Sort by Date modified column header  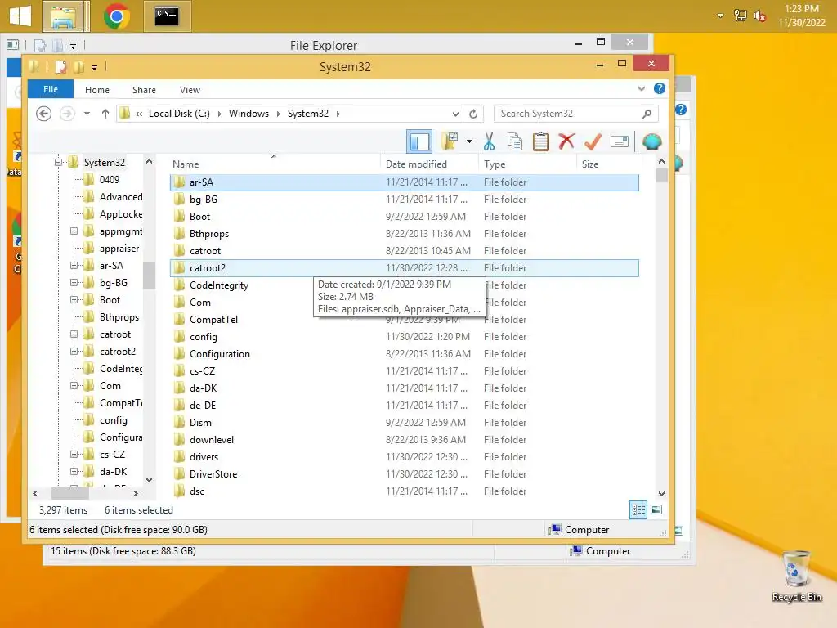click(429, 164)
